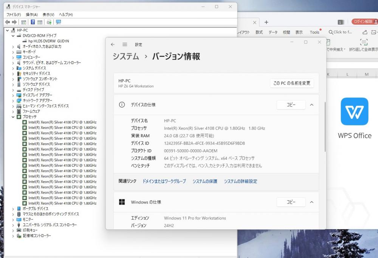Open the ファイル(F) menu
Viewport: 378px width, 258px height.
pos(14,14)
